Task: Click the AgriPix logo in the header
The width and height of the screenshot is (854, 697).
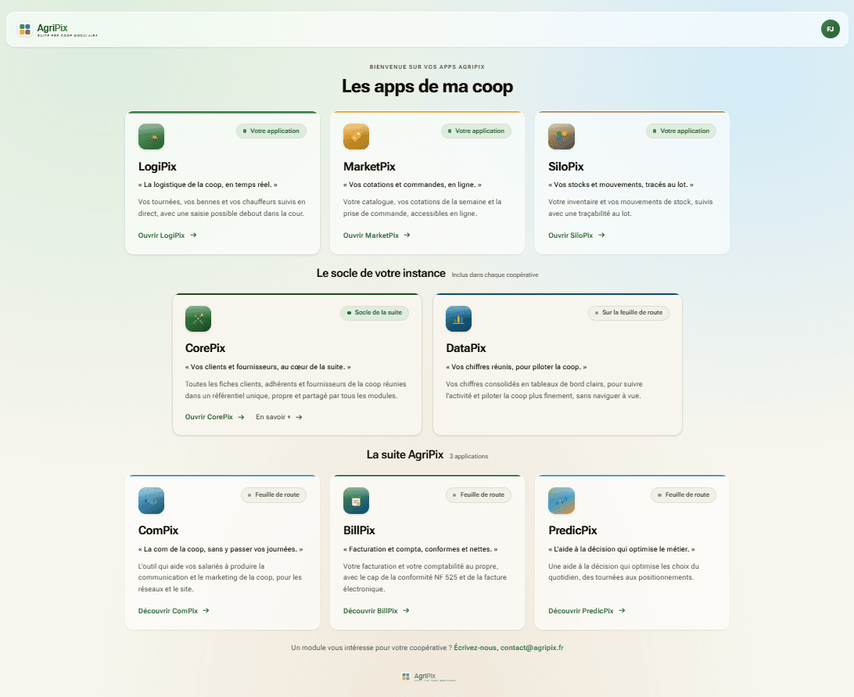Action: [x=56, y=30]
